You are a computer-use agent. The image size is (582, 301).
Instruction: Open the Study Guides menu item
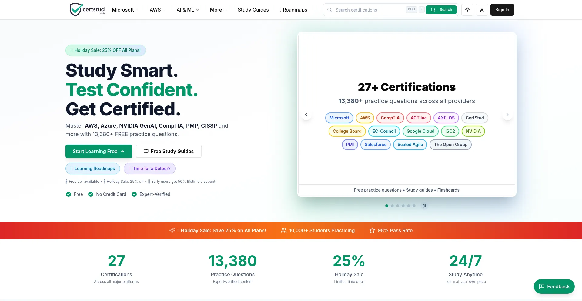[253, 10]
